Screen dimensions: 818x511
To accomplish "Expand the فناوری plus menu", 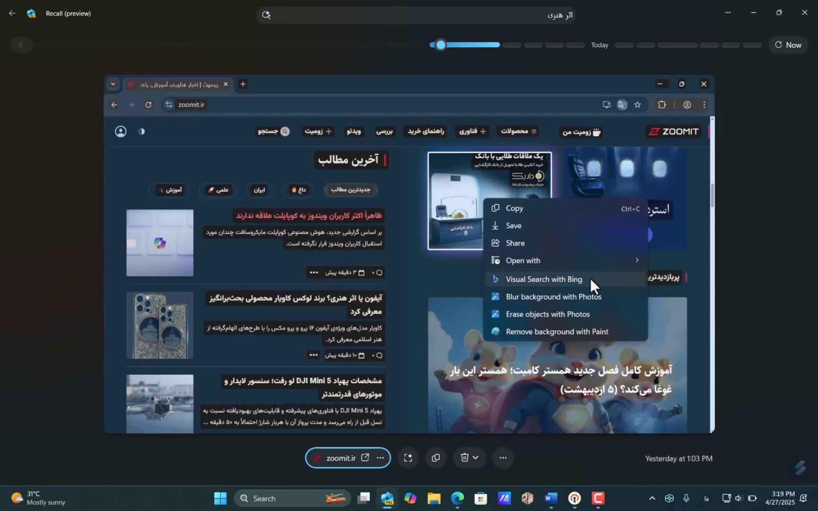I will pyautogui.click(x=472, y=132).
